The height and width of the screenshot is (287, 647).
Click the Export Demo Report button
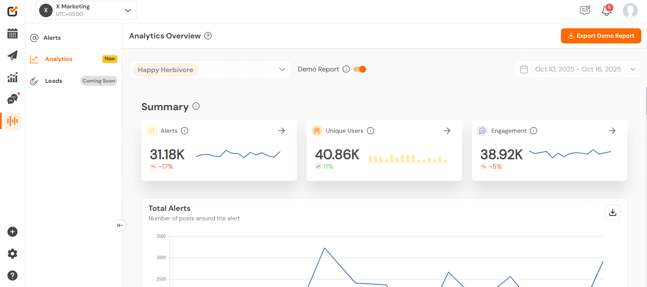pyautogui.click(x=601, y=36)
